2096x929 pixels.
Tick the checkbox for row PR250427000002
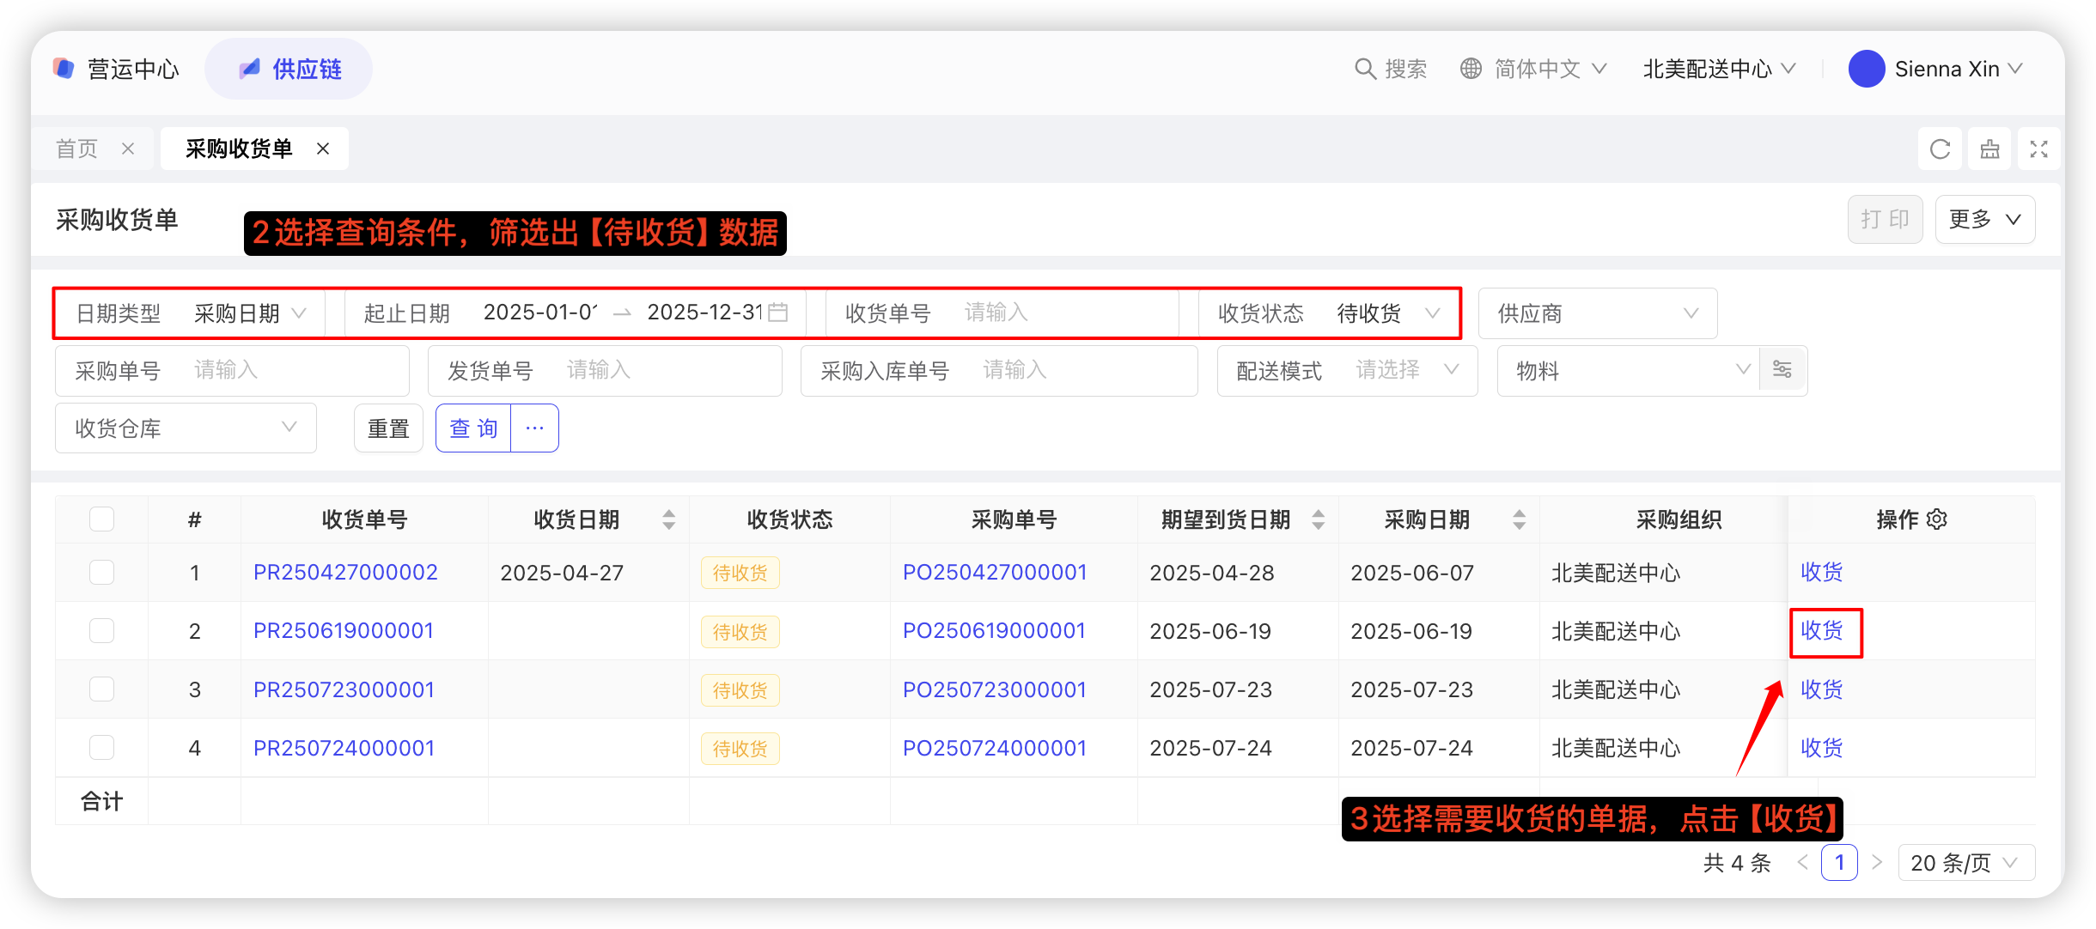click(x=101, y=573)
